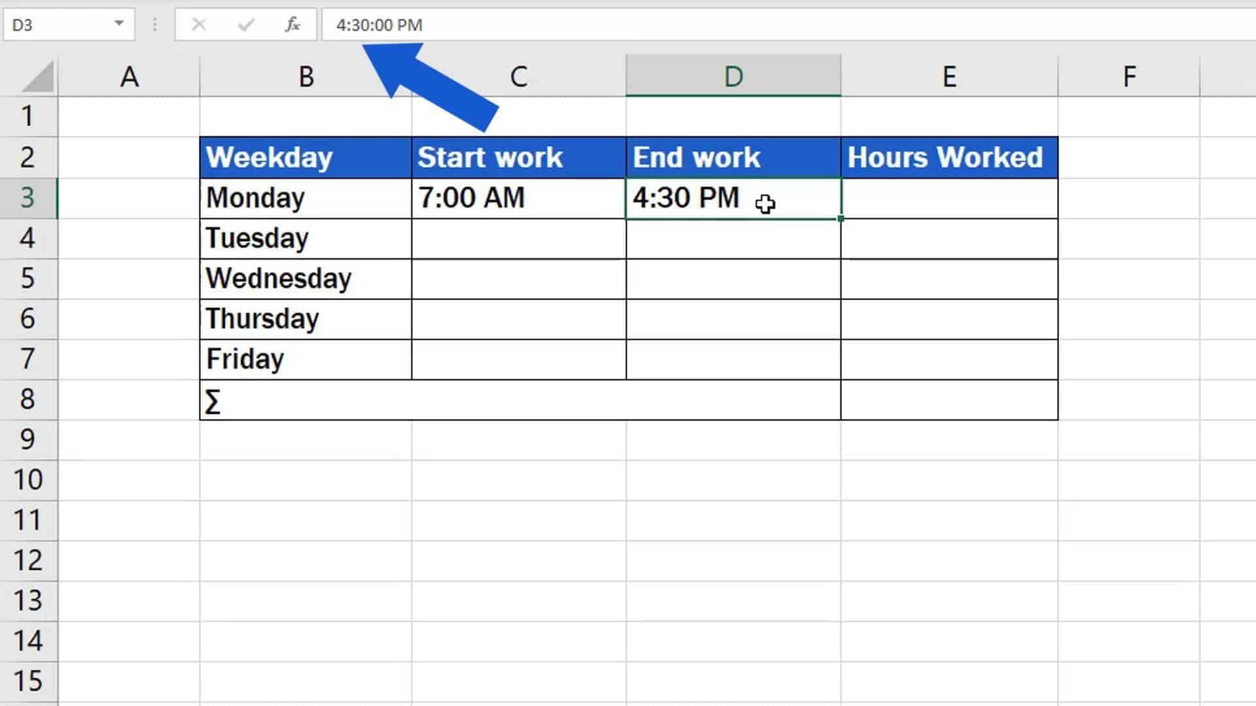Click the vertical ellipsis next to Name Box
Image resolution: width=1256 pixels, height=706 pixels.
pyautogui.click(x=154, y=25)
